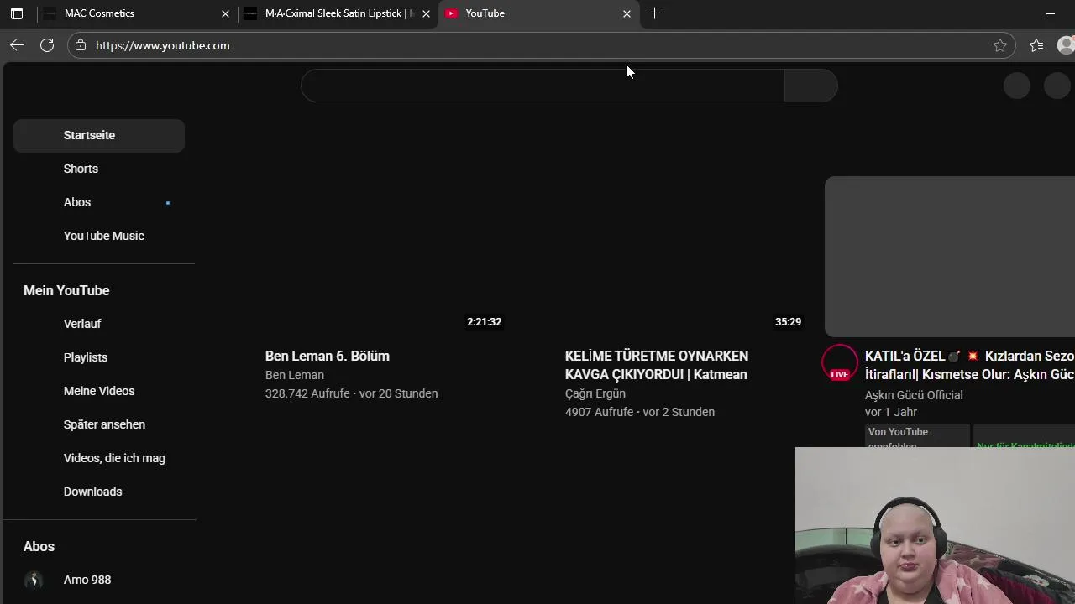View site information via the lock icon

pyautogui.click(x=81, y=45)
